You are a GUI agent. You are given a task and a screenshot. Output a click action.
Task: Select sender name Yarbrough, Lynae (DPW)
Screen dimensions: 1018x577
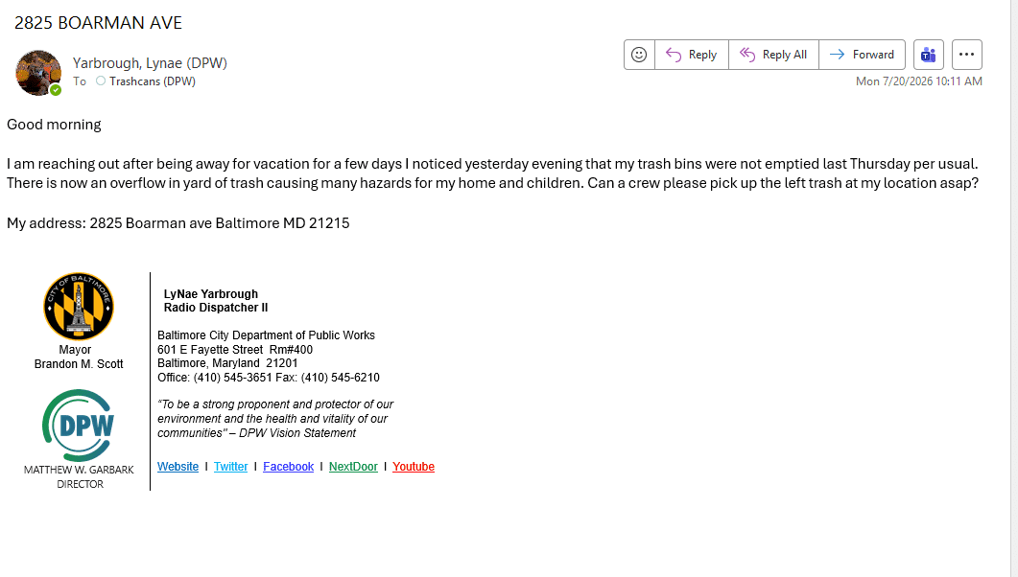[150, 63]
